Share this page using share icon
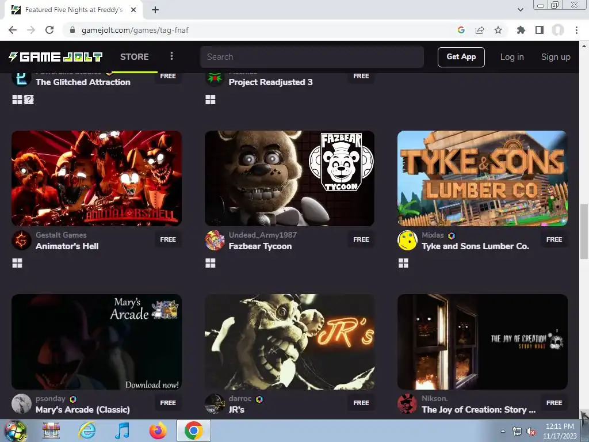Image resolution: width=589 pixels, height=442 pixels. click(x=480, y=30)
